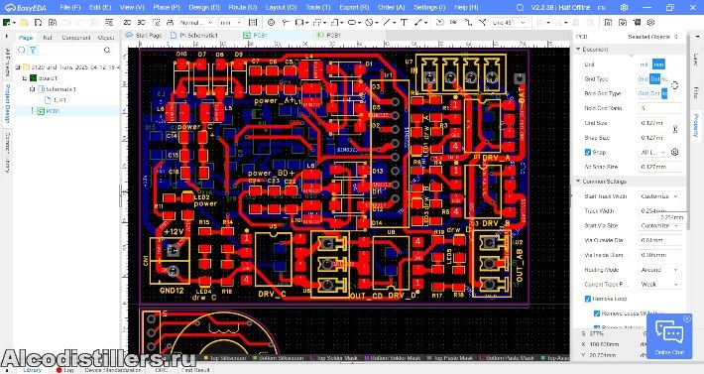Click the save icon in toolbar
This screenshot has height=374, width=704.
point(38,22)
